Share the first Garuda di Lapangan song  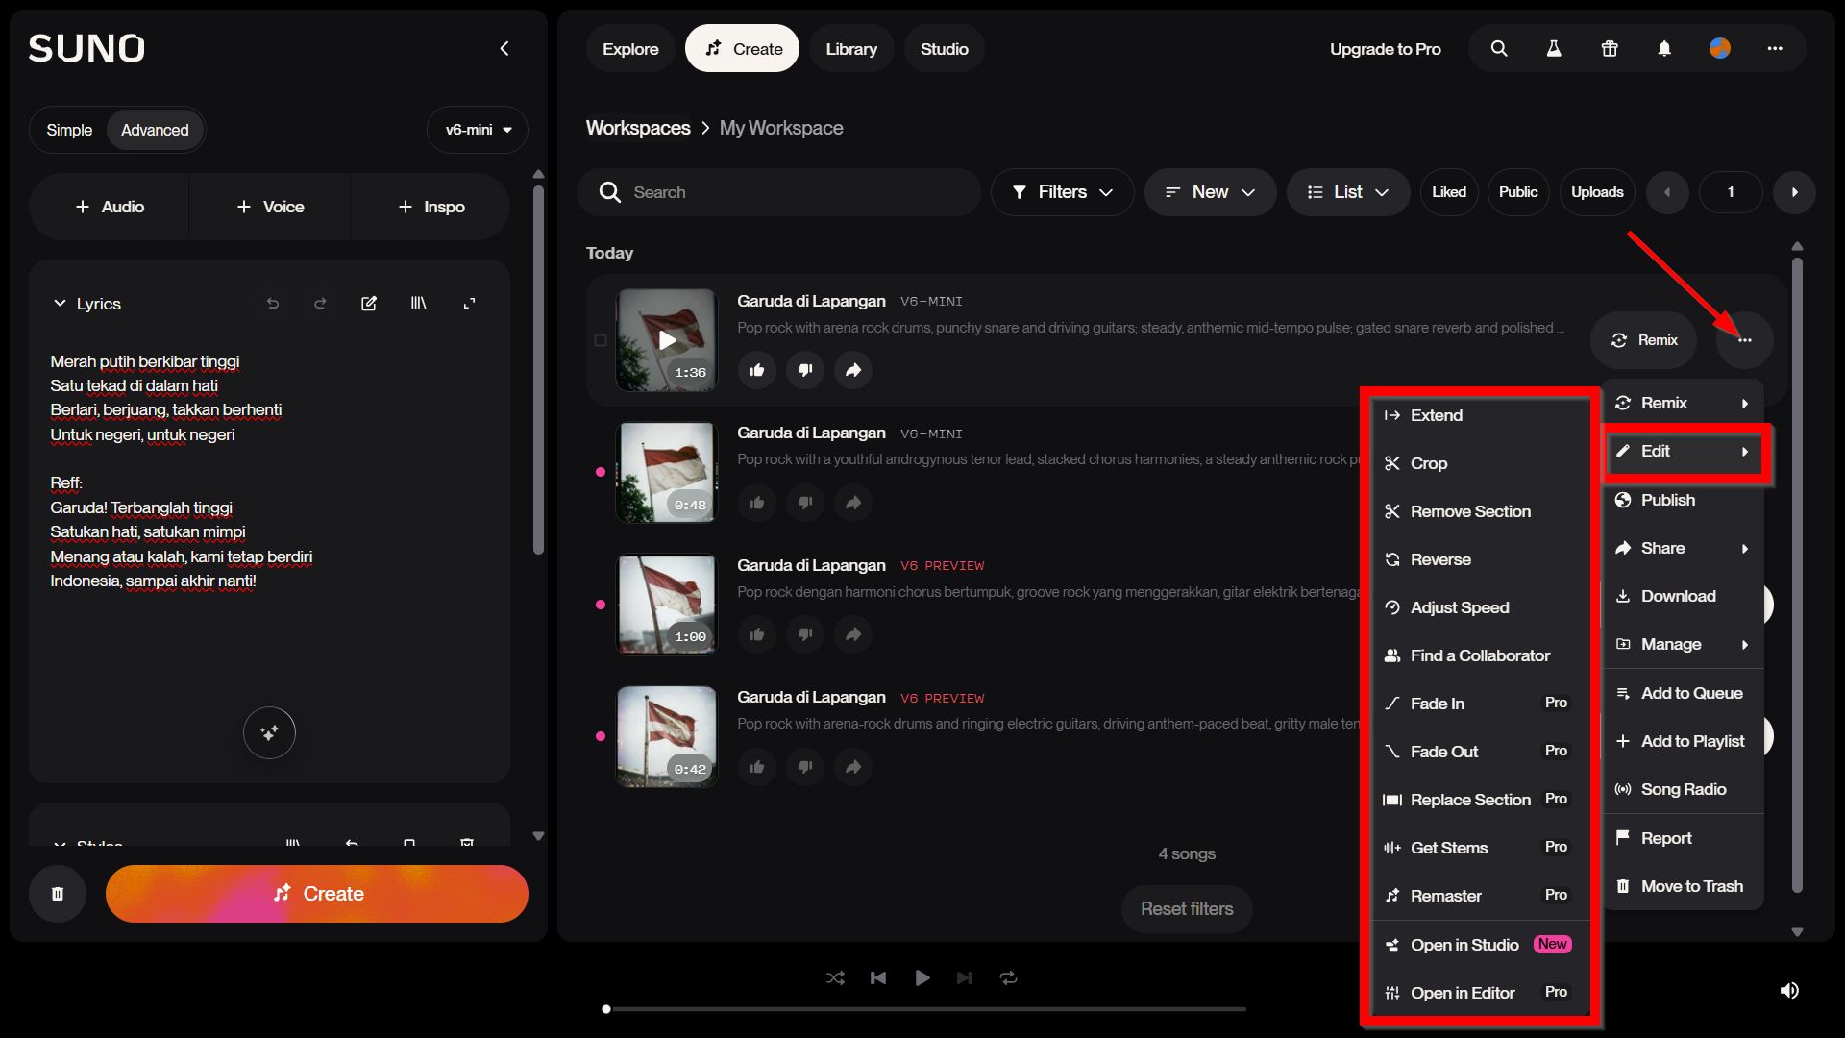coord(853,370)
